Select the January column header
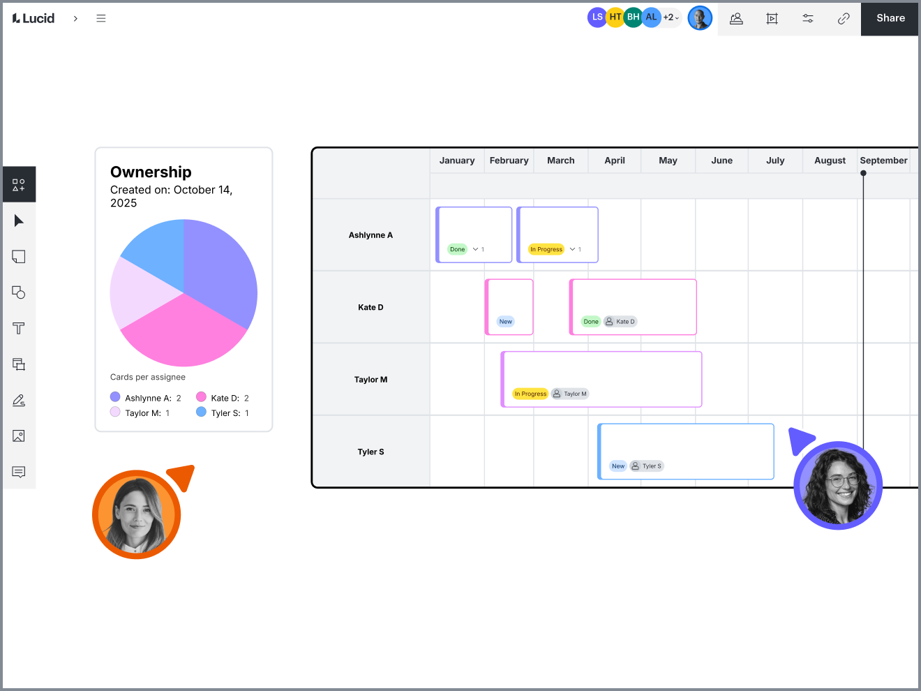The width and height of the screenshot is (921, 691). tap(457, 161)
